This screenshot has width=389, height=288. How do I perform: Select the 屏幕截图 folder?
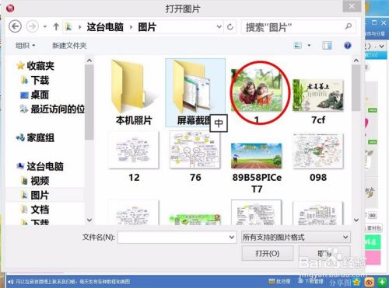pos(195,92)
